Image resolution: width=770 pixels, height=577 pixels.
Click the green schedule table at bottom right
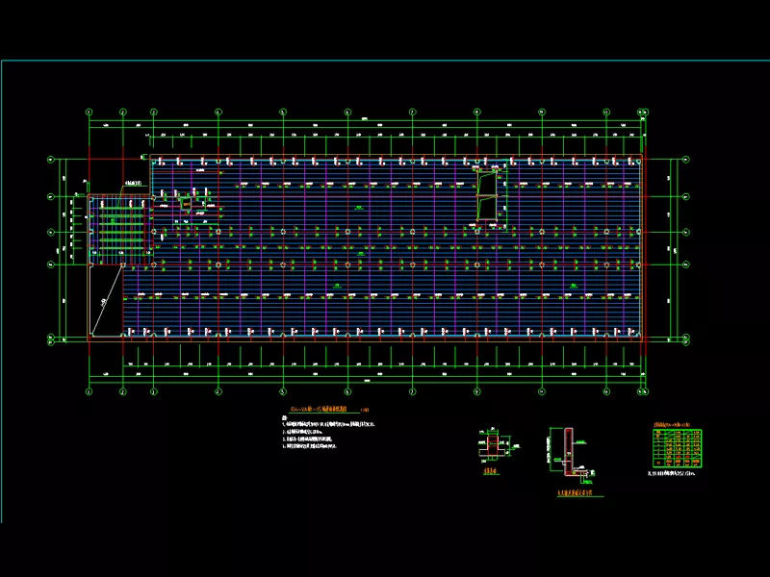[x=677, y=447]
